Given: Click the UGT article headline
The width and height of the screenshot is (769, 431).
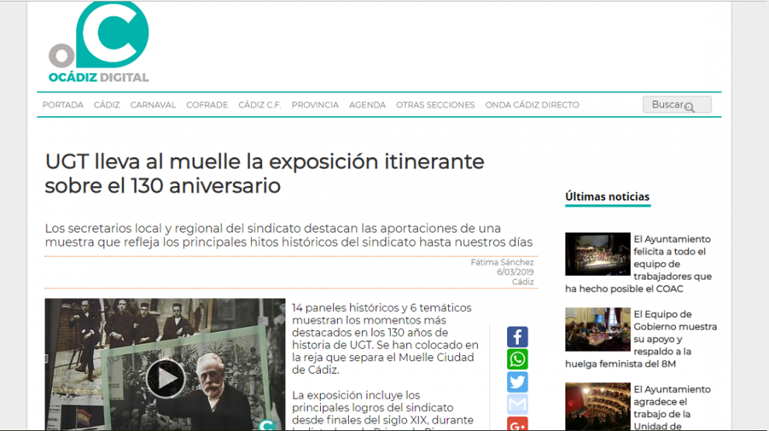Looking at the screenshot, I should 265,174.
